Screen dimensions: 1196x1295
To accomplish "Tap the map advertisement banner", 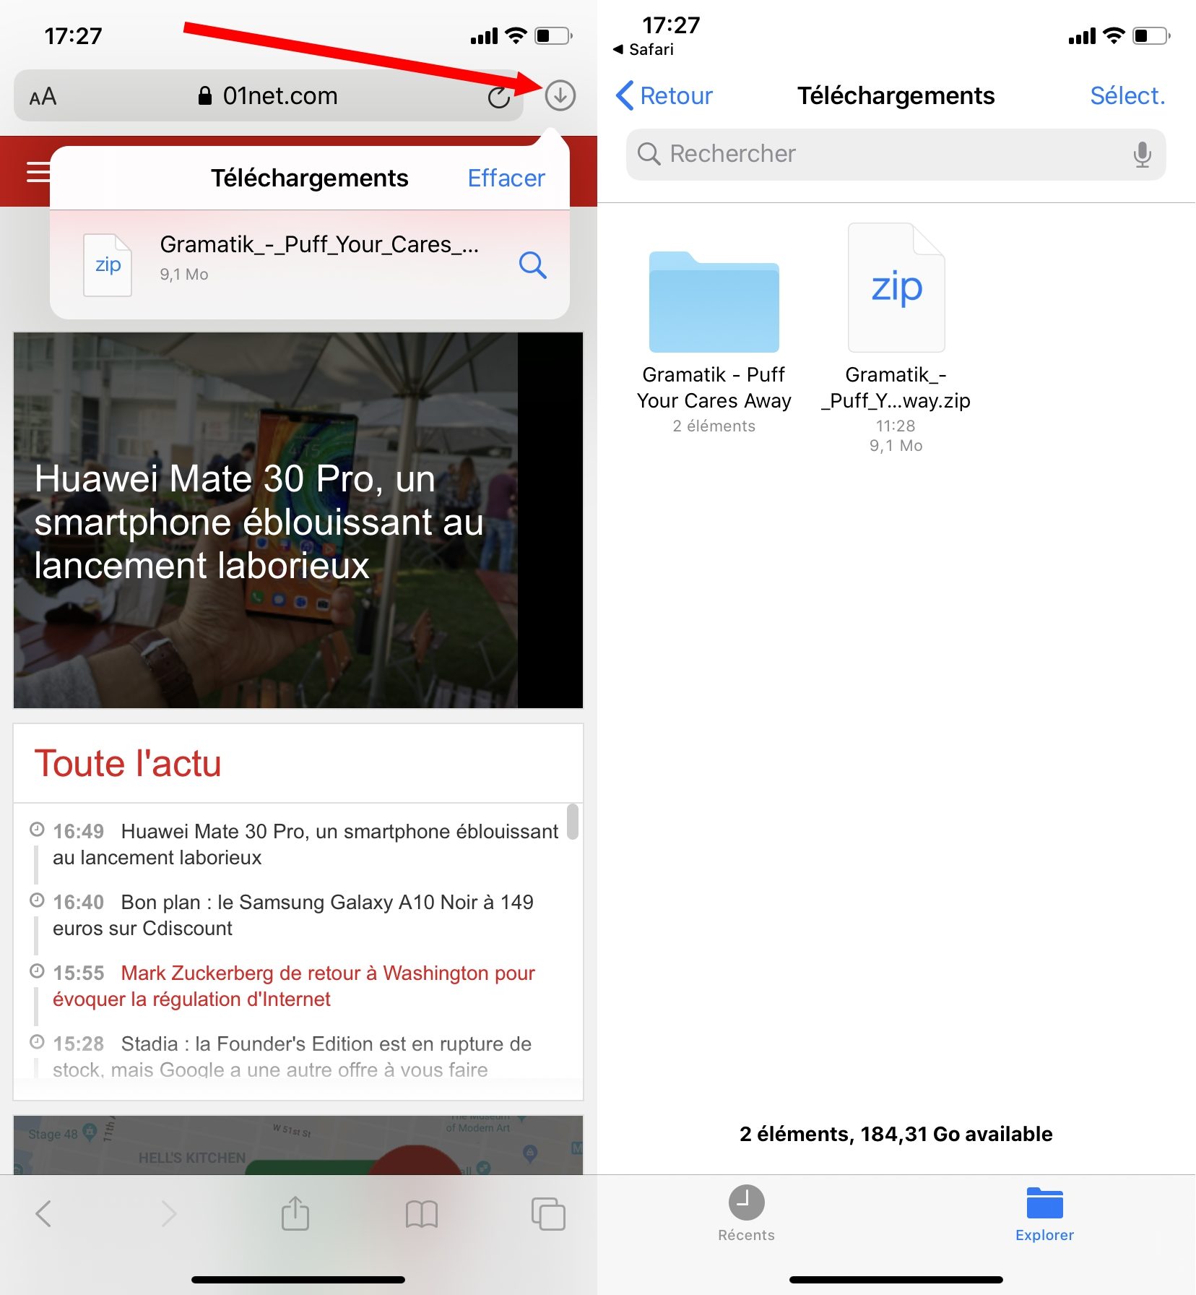I will 298,1145.
